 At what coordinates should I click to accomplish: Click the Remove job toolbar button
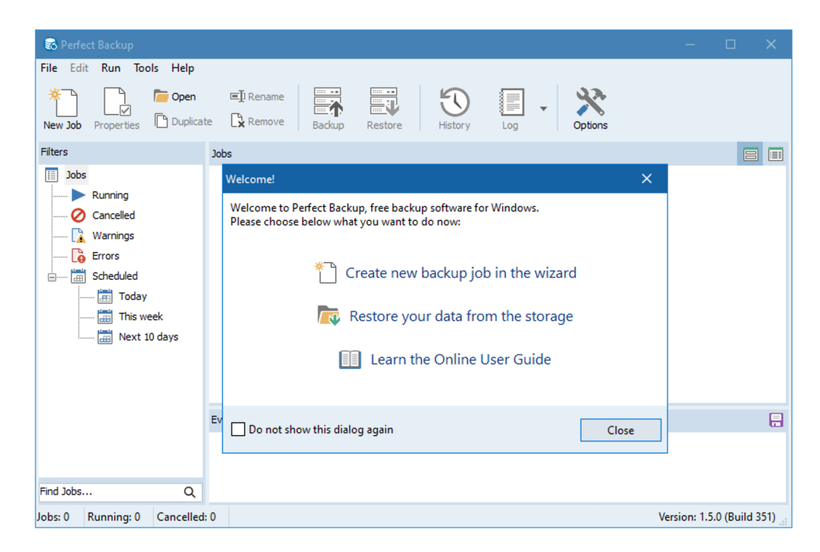click(256, 121)
